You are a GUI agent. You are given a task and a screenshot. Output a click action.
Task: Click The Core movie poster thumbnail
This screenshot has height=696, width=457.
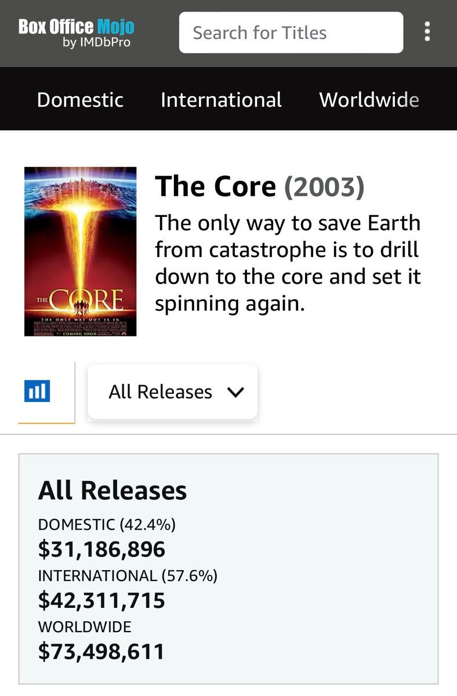[80, 251]
